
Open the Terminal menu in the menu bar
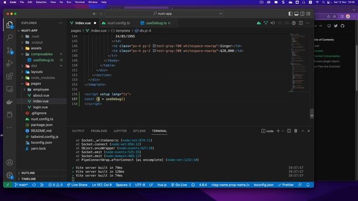79,2
